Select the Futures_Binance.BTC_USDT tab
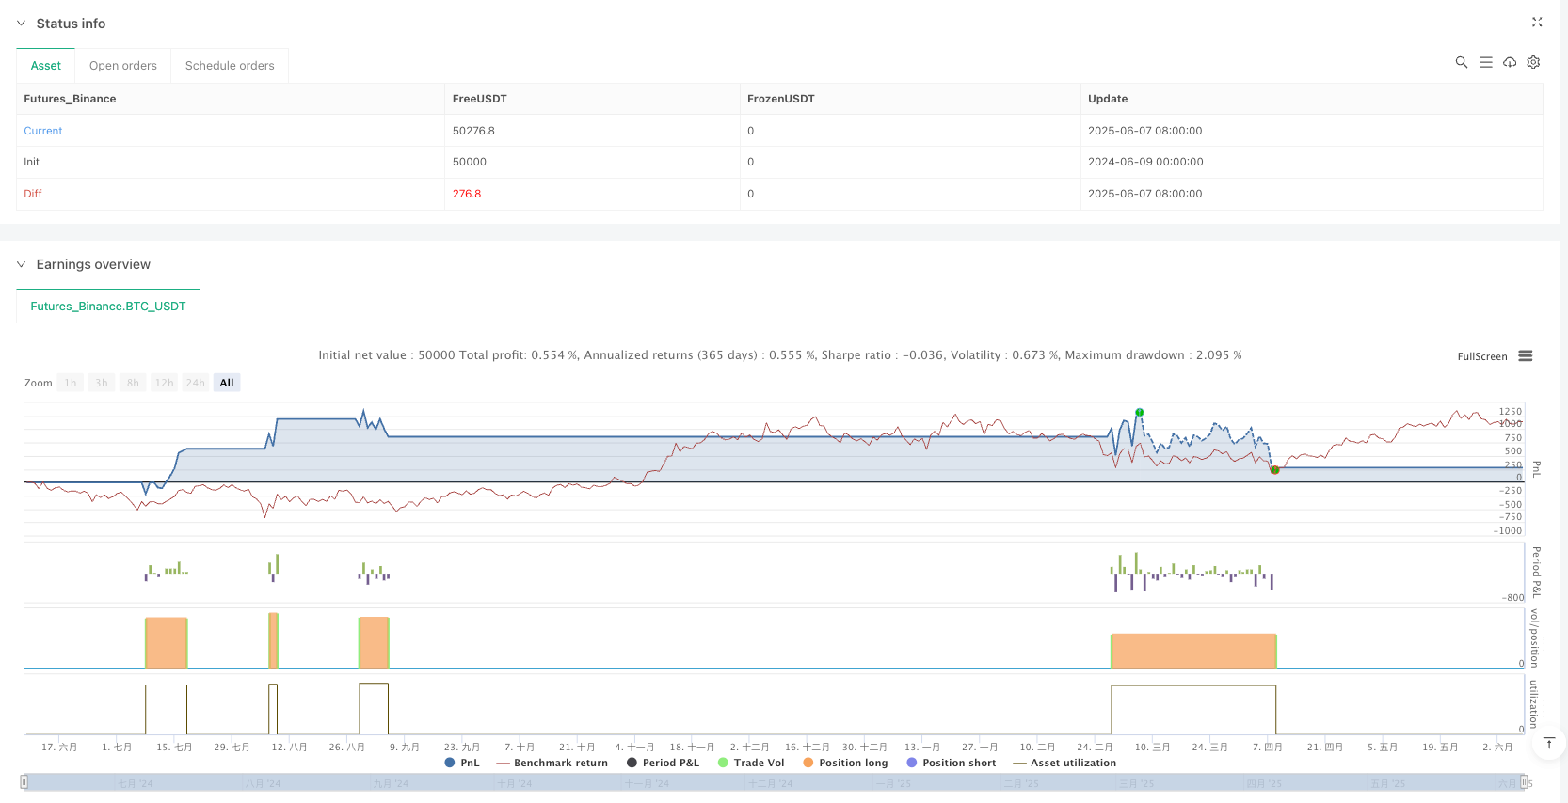 (x=108, y=307)
